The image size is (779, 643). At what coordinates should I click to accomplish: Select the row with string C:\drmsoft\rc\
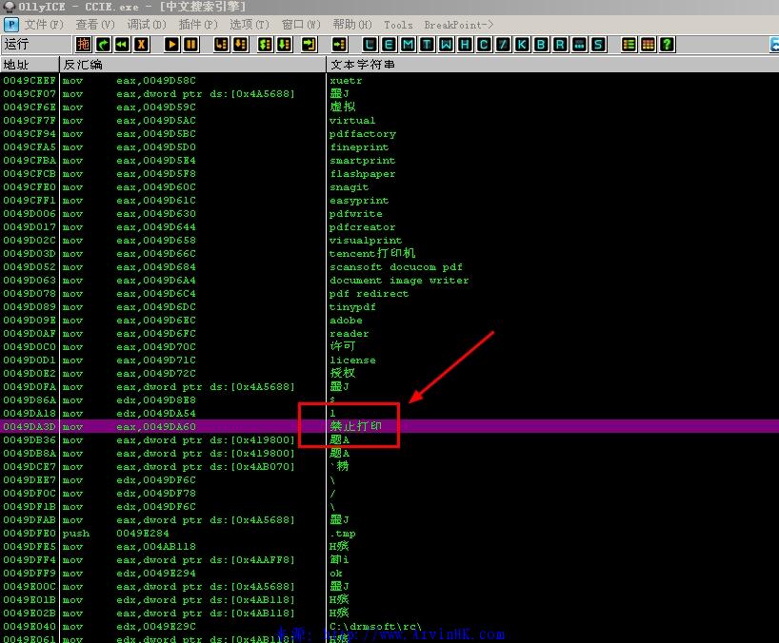click(x=389, y=627)
